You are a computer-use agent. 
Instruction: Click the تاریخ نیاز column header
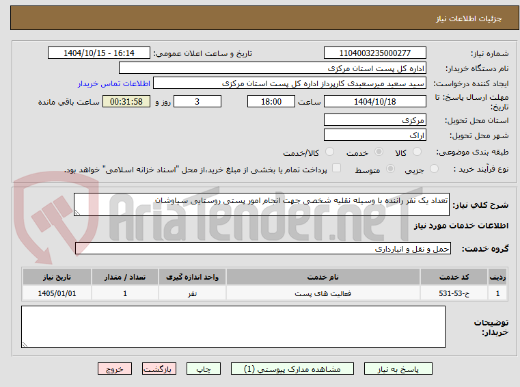[x=57, y=277]
